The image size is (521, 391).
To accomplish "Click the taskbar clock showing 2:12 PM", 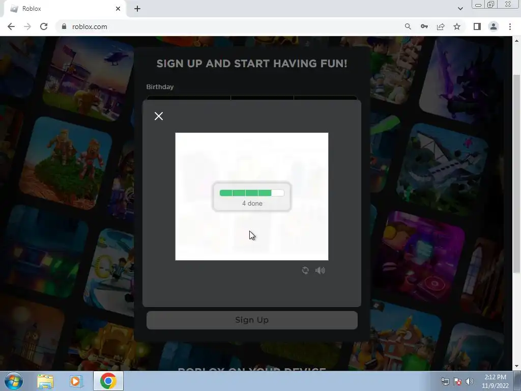I will click(495, 381).
